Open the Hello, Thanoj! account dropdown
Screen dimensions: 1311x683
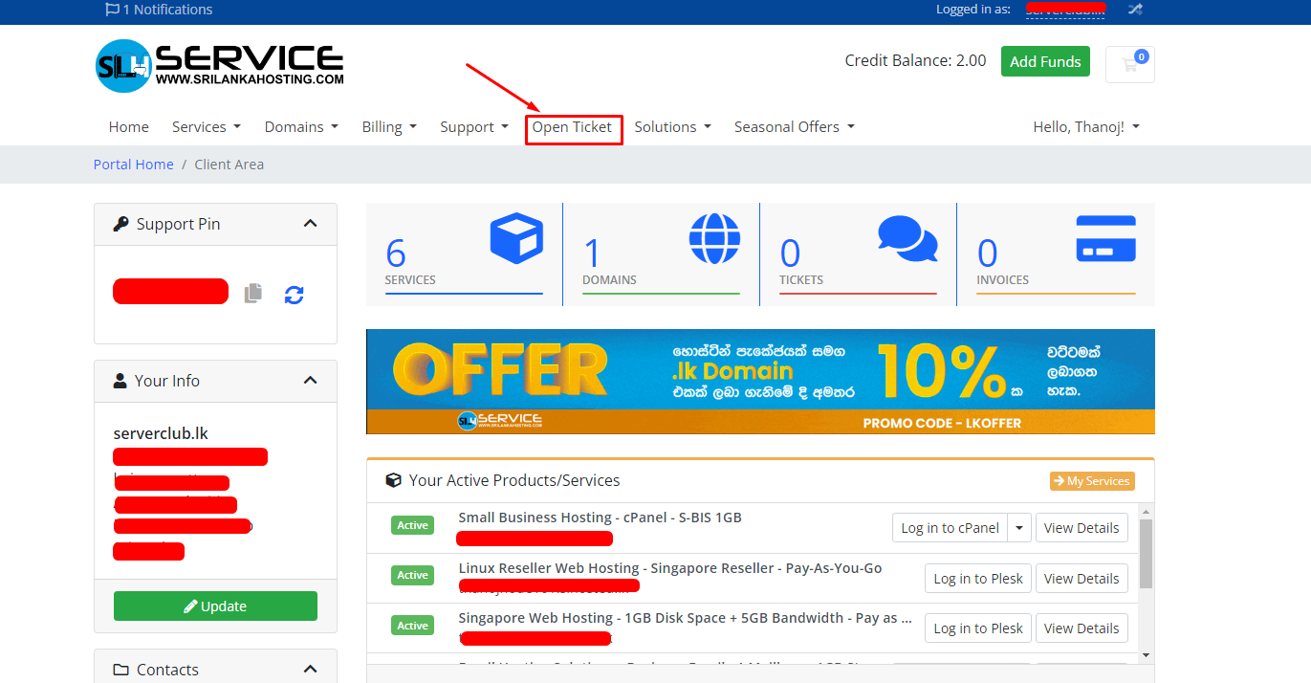[1085, 127]
